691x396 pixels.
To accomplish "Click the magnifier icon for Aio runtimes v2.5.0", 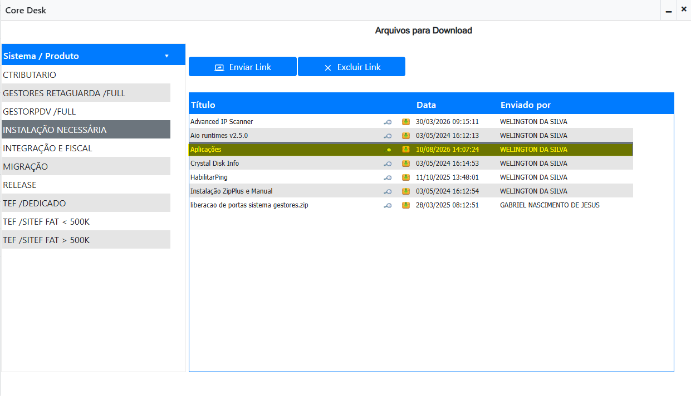I will pos(388,136).
